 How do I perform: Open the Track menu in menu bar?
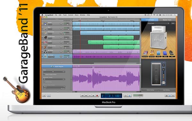(65, 15)
